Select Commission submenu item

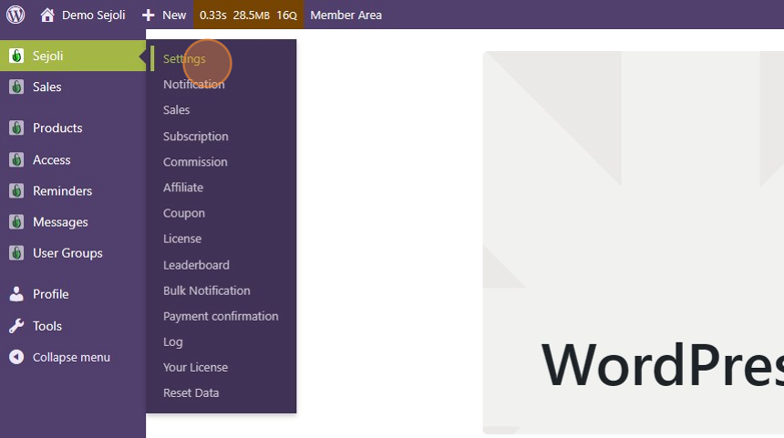point(195,162)
